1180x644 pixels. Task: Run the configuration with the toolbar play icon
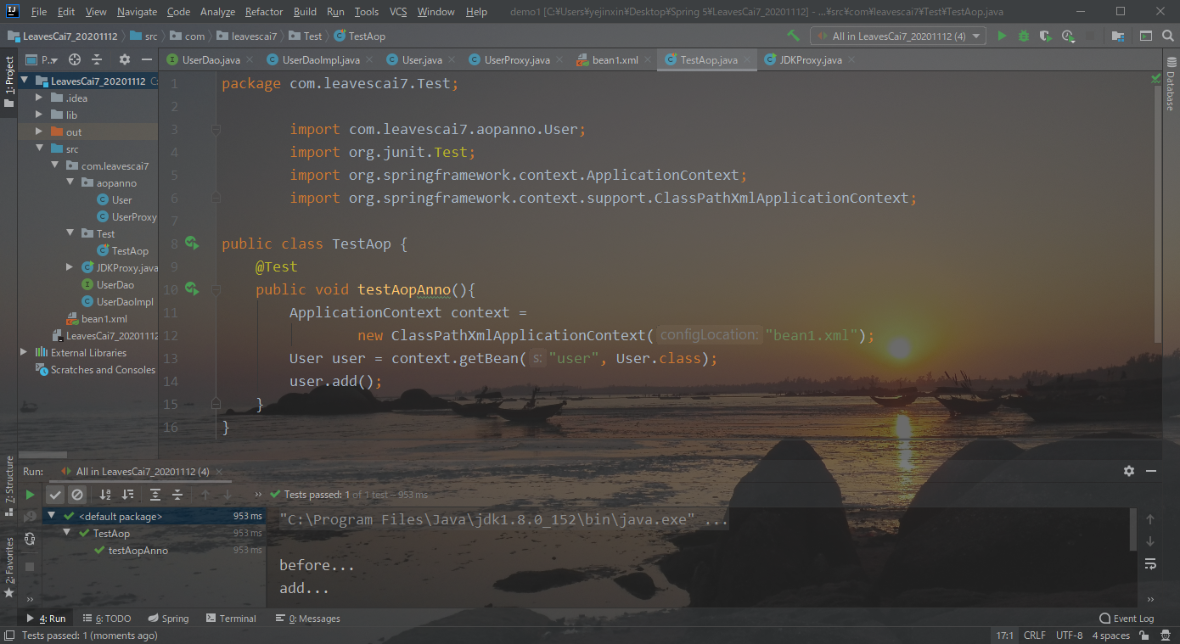(1002, 36)
